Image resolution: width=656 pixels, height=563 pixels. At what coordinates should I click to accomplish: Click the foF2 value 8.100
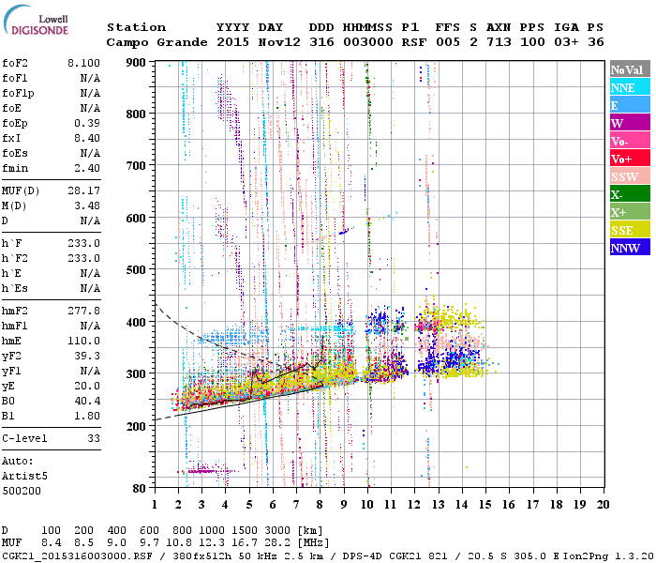(83, 63)
